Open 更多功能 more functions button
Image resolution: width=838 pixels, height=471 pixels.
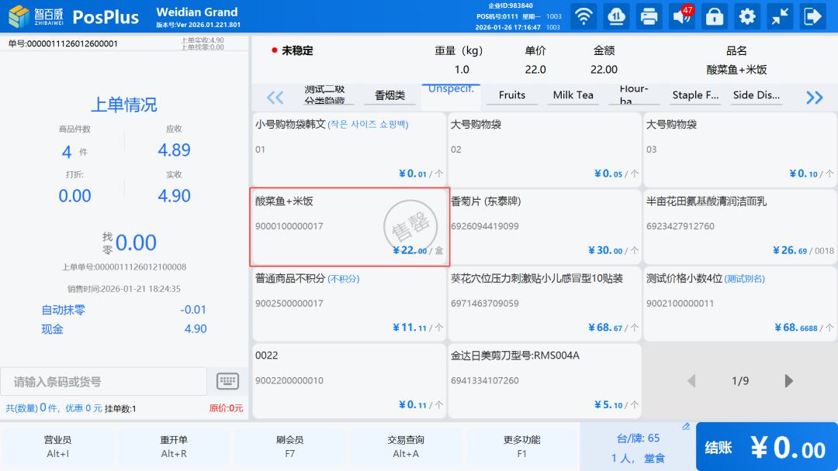coord(521,446)
